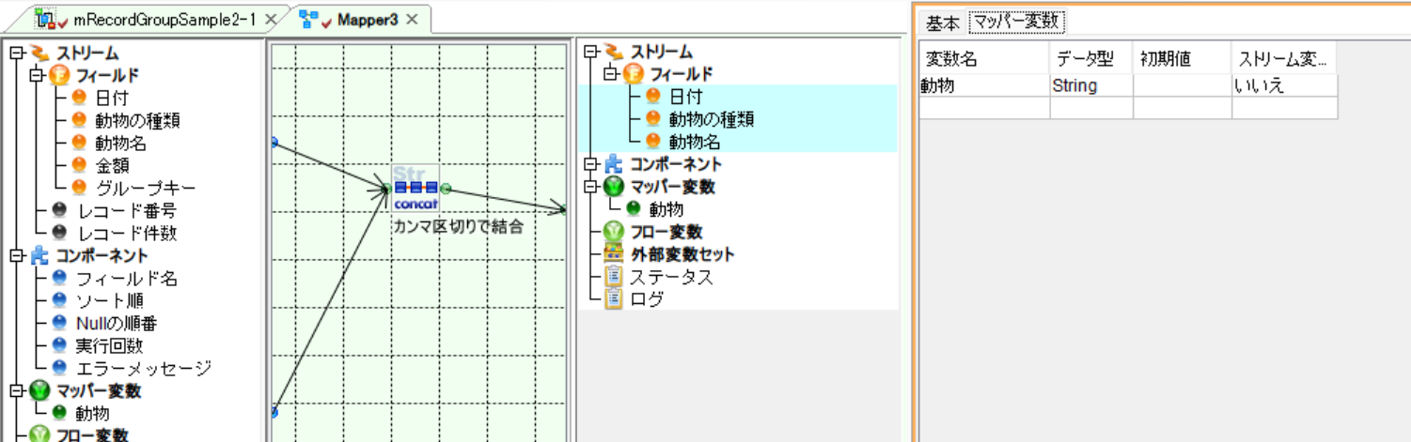Select 外部変数セット in the right tree
The height and width of the screenshot is (442, 1411).
coord(682,254)
